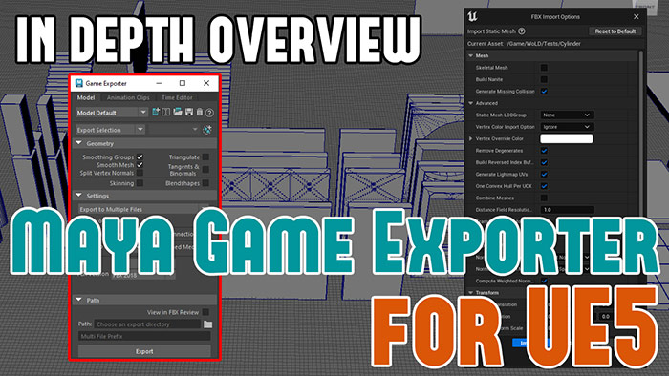Open Game Exporter help question mark icon
Image resolution: width=669 pixels, height=376 pixels.
click(209, 113)
